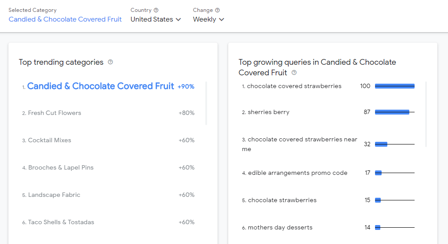The width and height of the screenshot is (448, 244).
Task: Choose Landscape Fabric category
Action: tap(108, 195)
